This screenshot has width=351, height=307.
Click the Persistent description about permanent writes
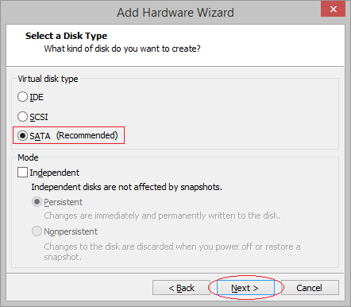click(x=162, y=216)
